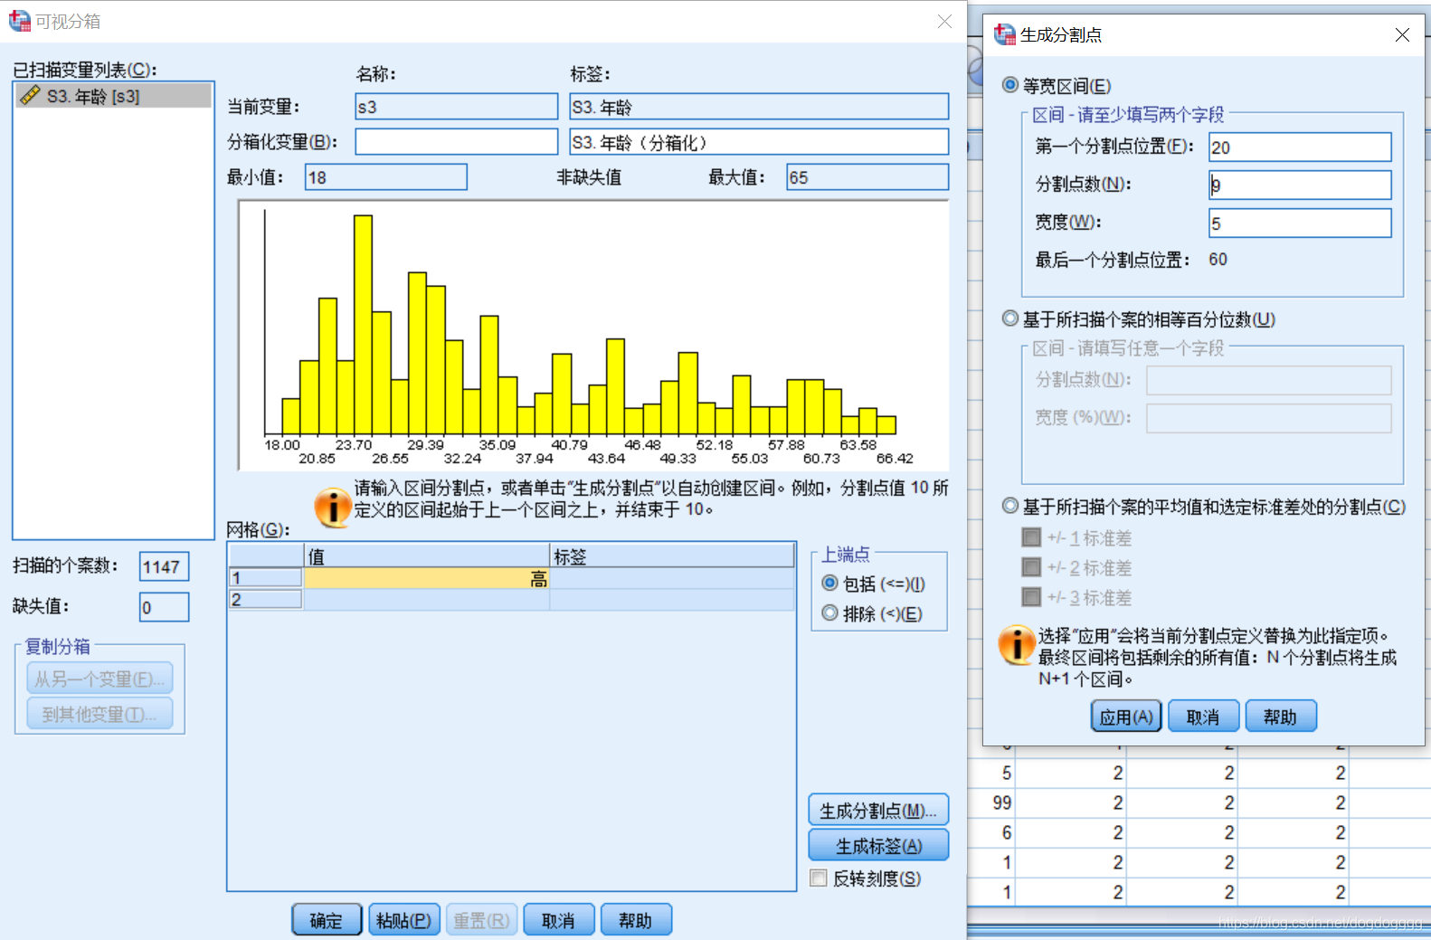The width and height of the screenshot is (1431, 940).
Task: Check the +/- 1 标准差 box
Action: [1031, 537]
